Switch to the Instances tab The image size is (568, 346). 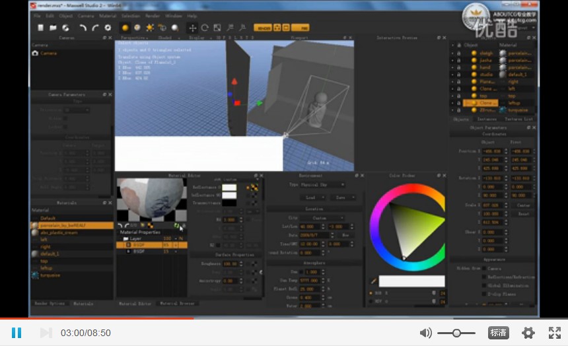click(x=487, y=120)
